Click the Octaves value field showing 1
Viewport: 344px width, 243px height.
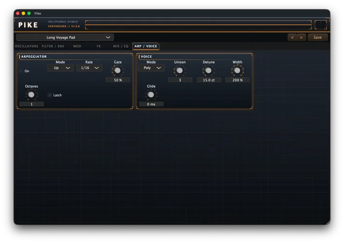click(32, 104)
